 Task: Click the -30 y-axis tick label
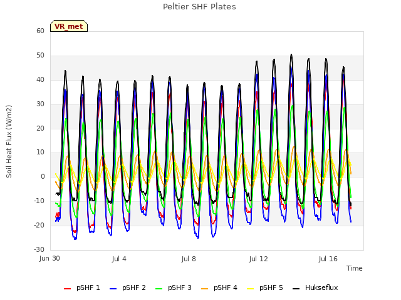click(39, 249)
